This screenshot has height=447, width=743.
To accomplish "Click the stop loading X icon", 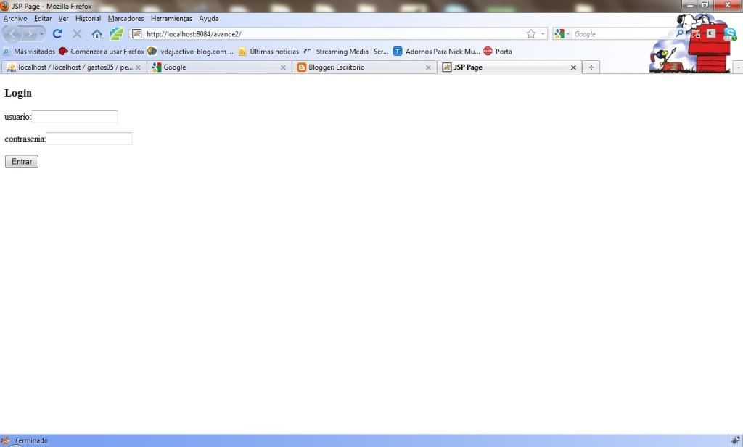I will tap(77, 34).
